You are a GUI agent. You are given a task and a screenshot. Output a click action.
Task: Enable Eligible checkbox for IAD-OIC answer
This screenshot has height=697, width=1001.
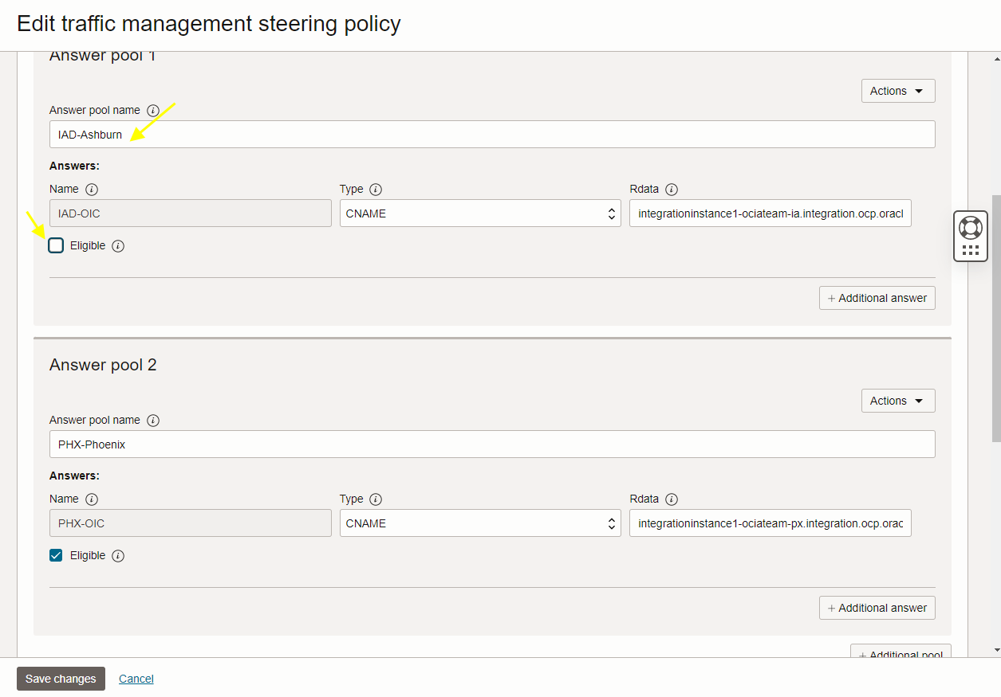click(56, 245)
